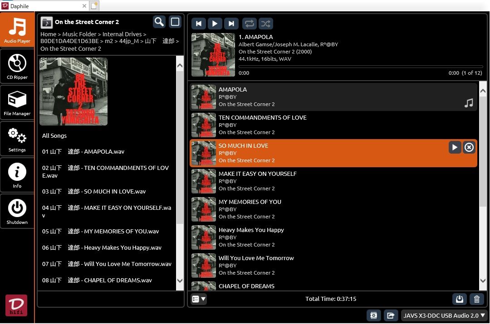This screenshot has height=324, width=490.
Task: Click playlist scroll up arrow
Action: click(x=483, y=91)
